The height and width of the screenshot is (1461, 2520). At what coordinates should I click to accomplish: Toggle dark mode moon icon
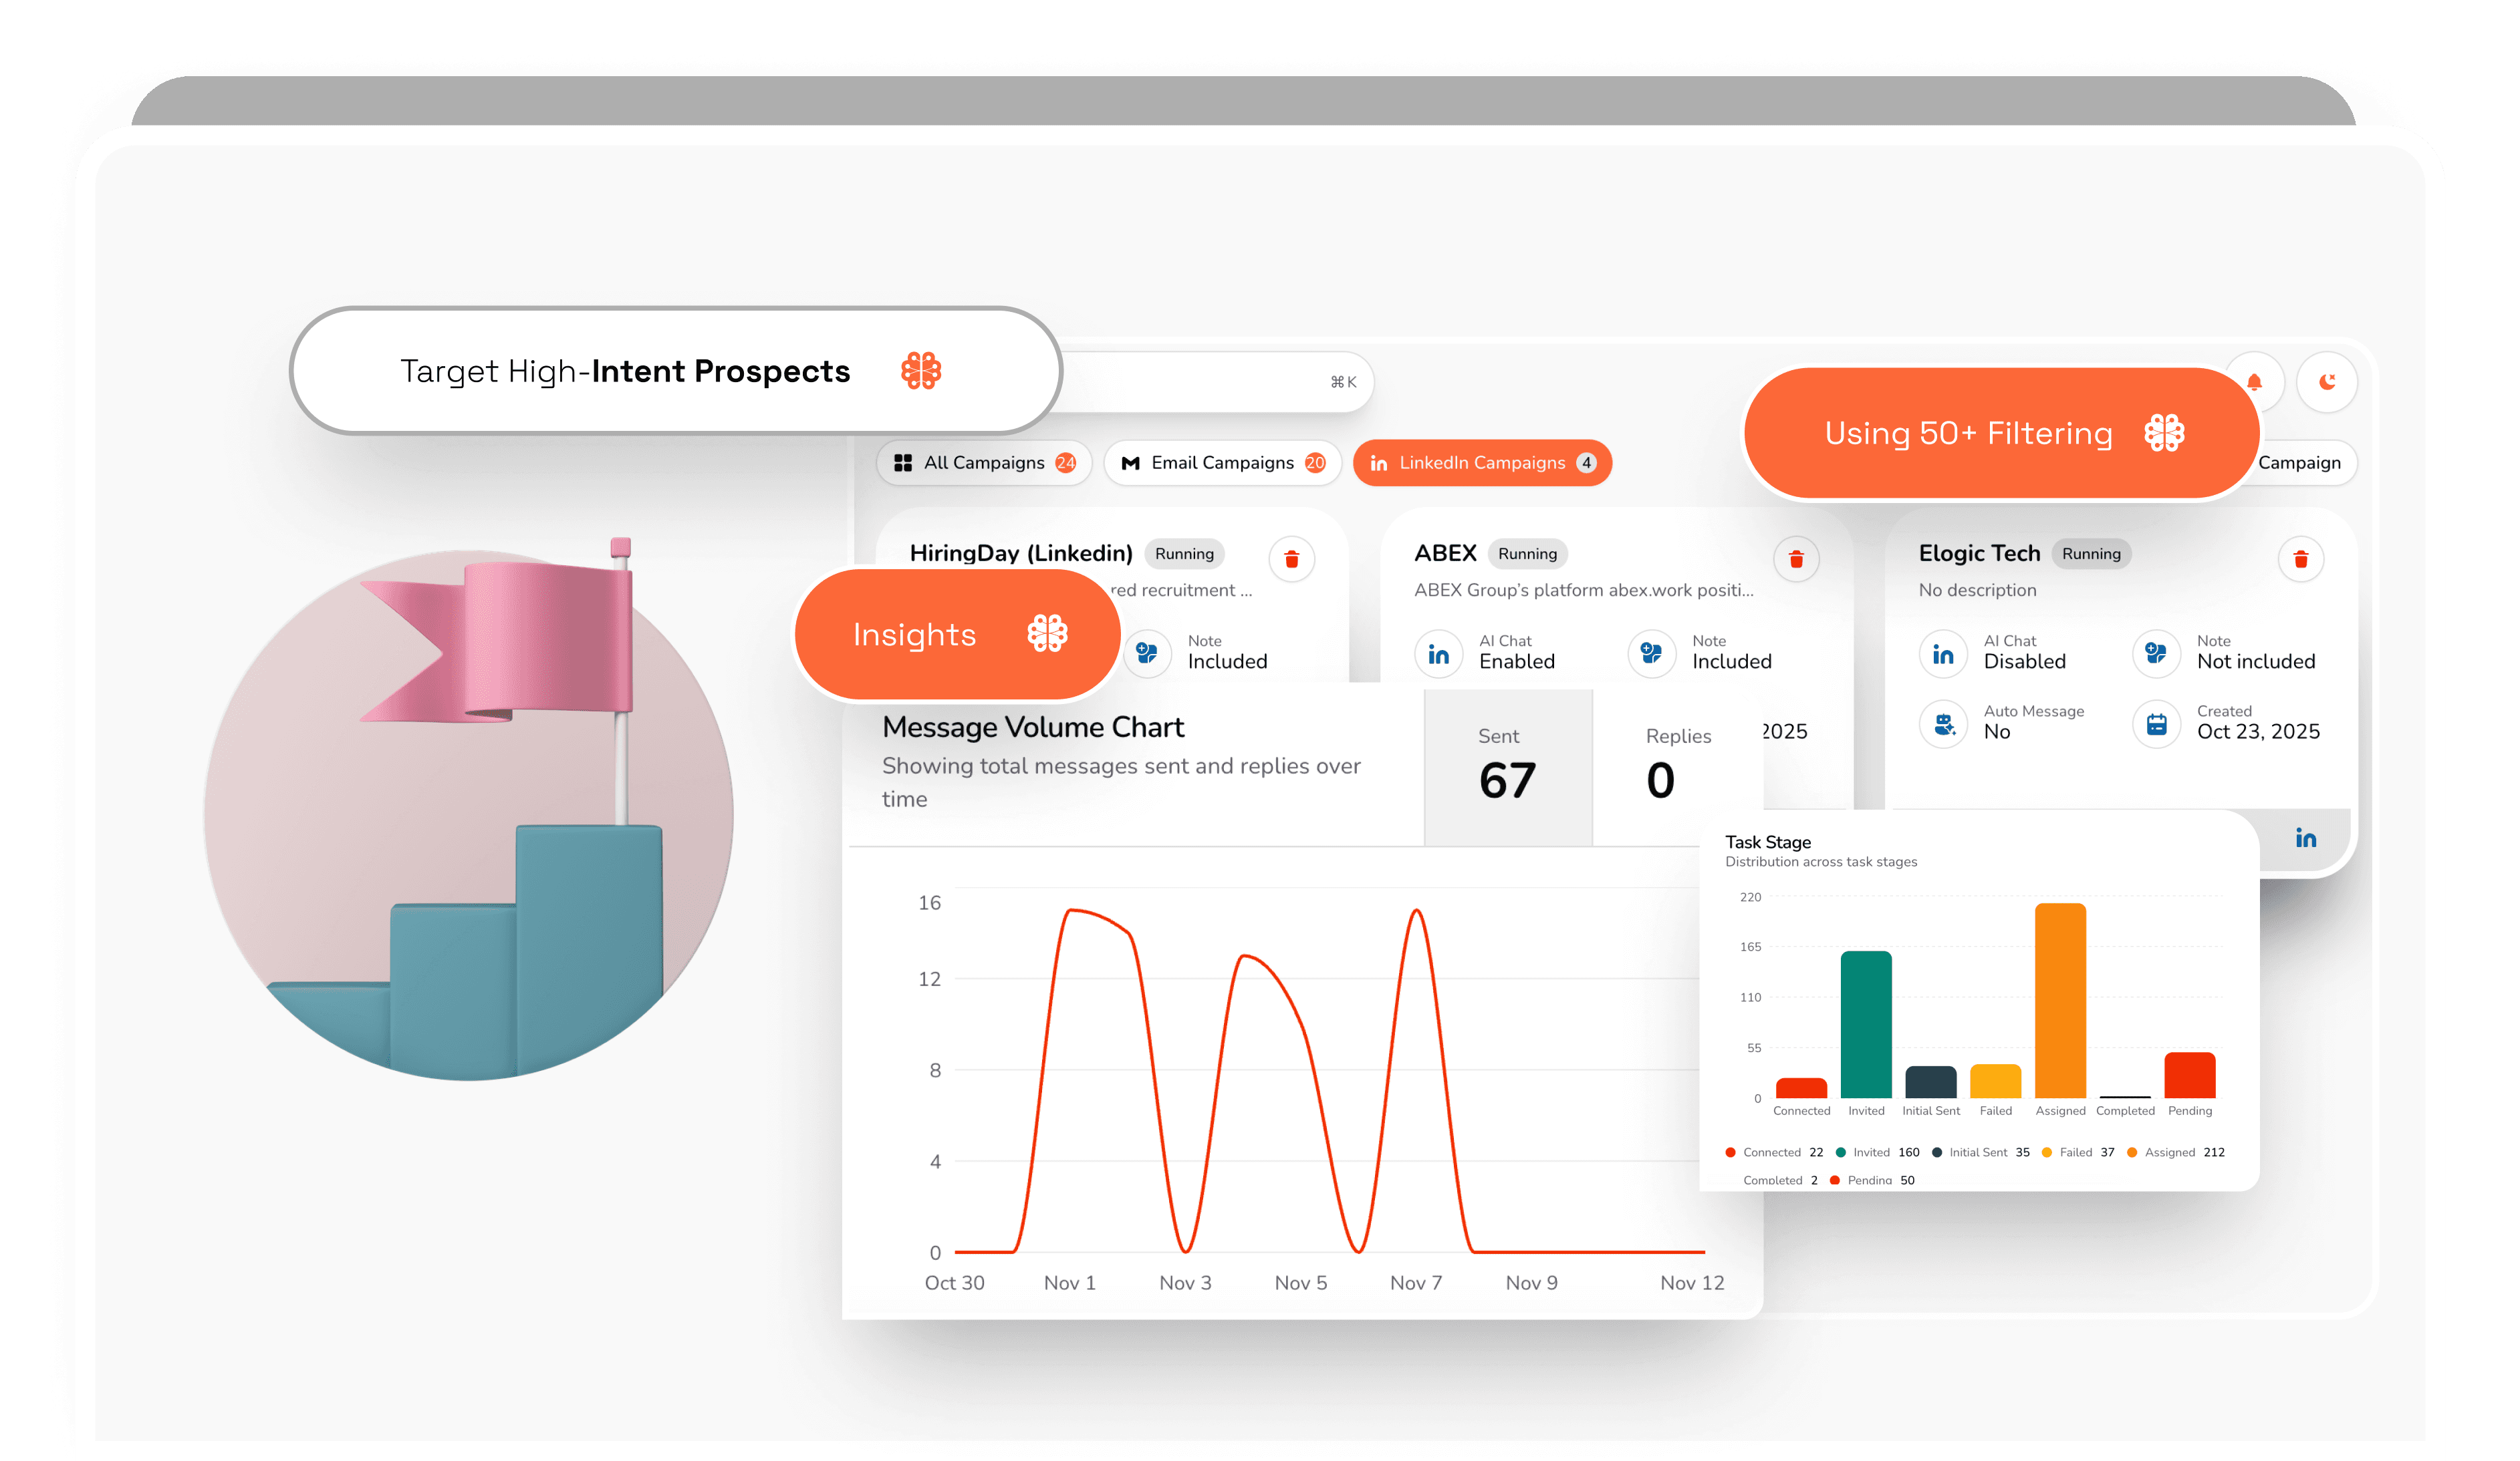pyautogui.click(x=2327, y=381)
